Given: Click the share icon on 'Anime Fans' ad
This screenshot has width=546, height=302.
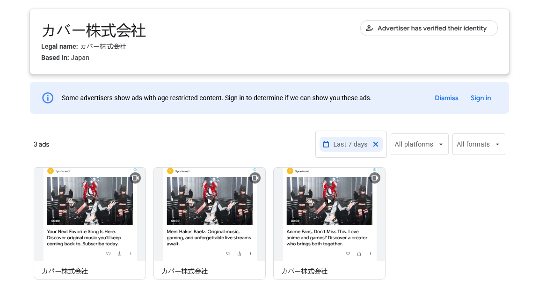Looking at the screenshot, I should pos(359,254).
